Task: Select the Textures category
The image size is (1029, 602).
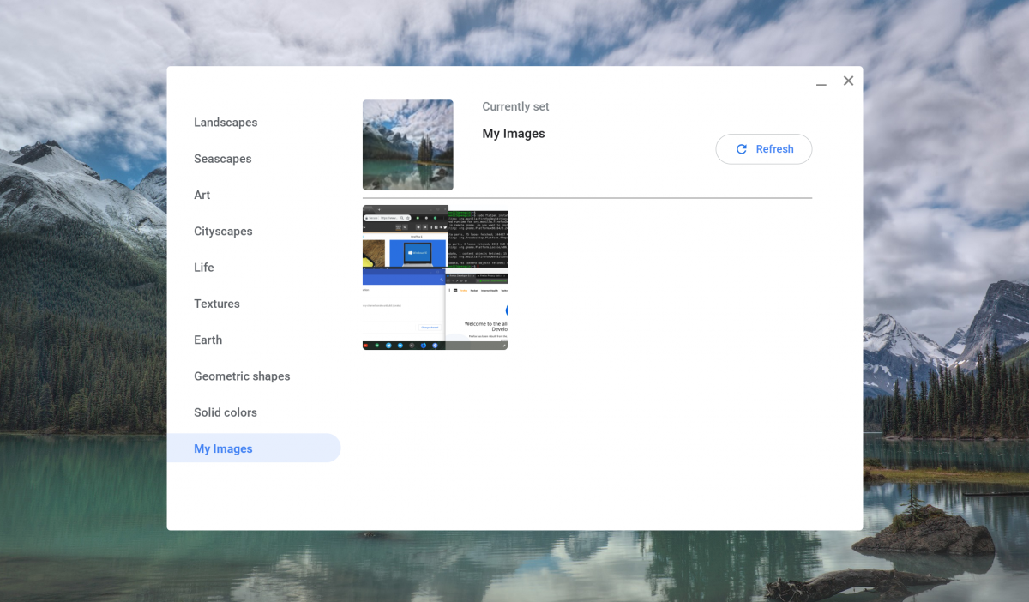Action: click(217, 304)
